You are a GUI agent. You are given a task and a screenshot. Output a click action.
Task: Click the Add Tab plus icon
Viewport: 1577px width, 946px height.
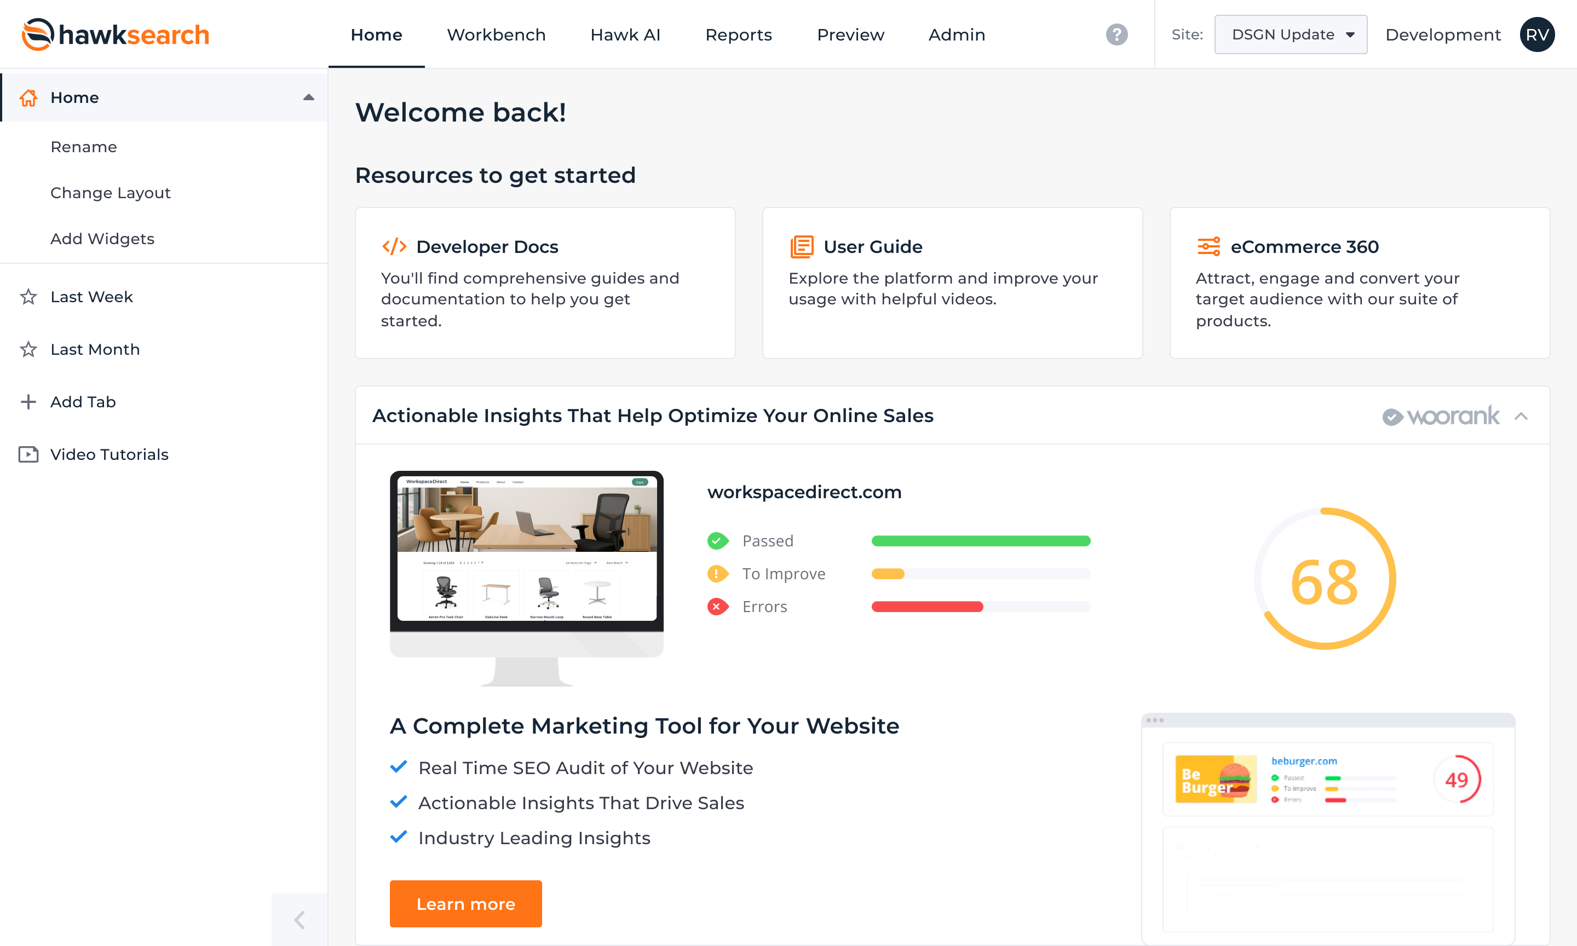tap(28, 402)
